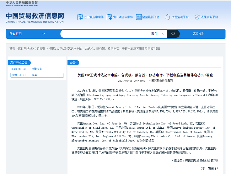Open the 预警监测平台 text link
The width and height of the screenshot is (231, 174).
point(180,17)
